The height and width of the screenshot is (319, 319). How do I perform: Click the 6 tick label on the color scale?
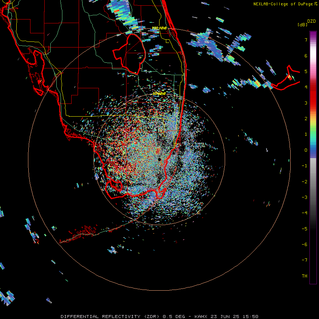306,56
